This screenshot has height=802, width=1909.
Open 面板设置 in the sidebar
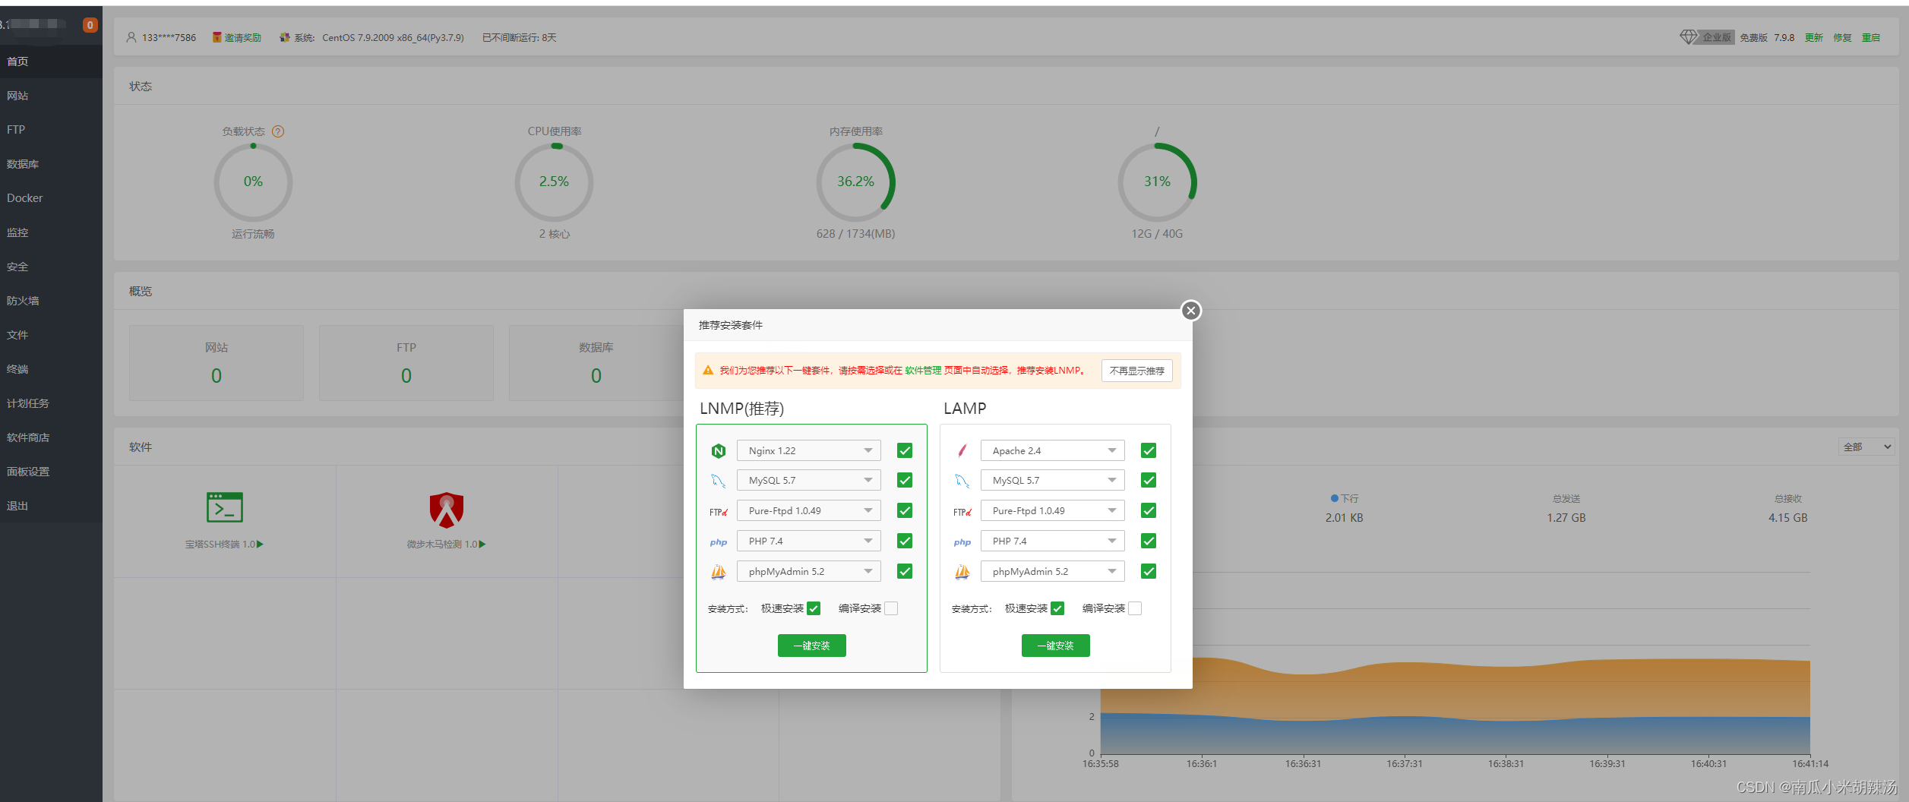point(51,472)
